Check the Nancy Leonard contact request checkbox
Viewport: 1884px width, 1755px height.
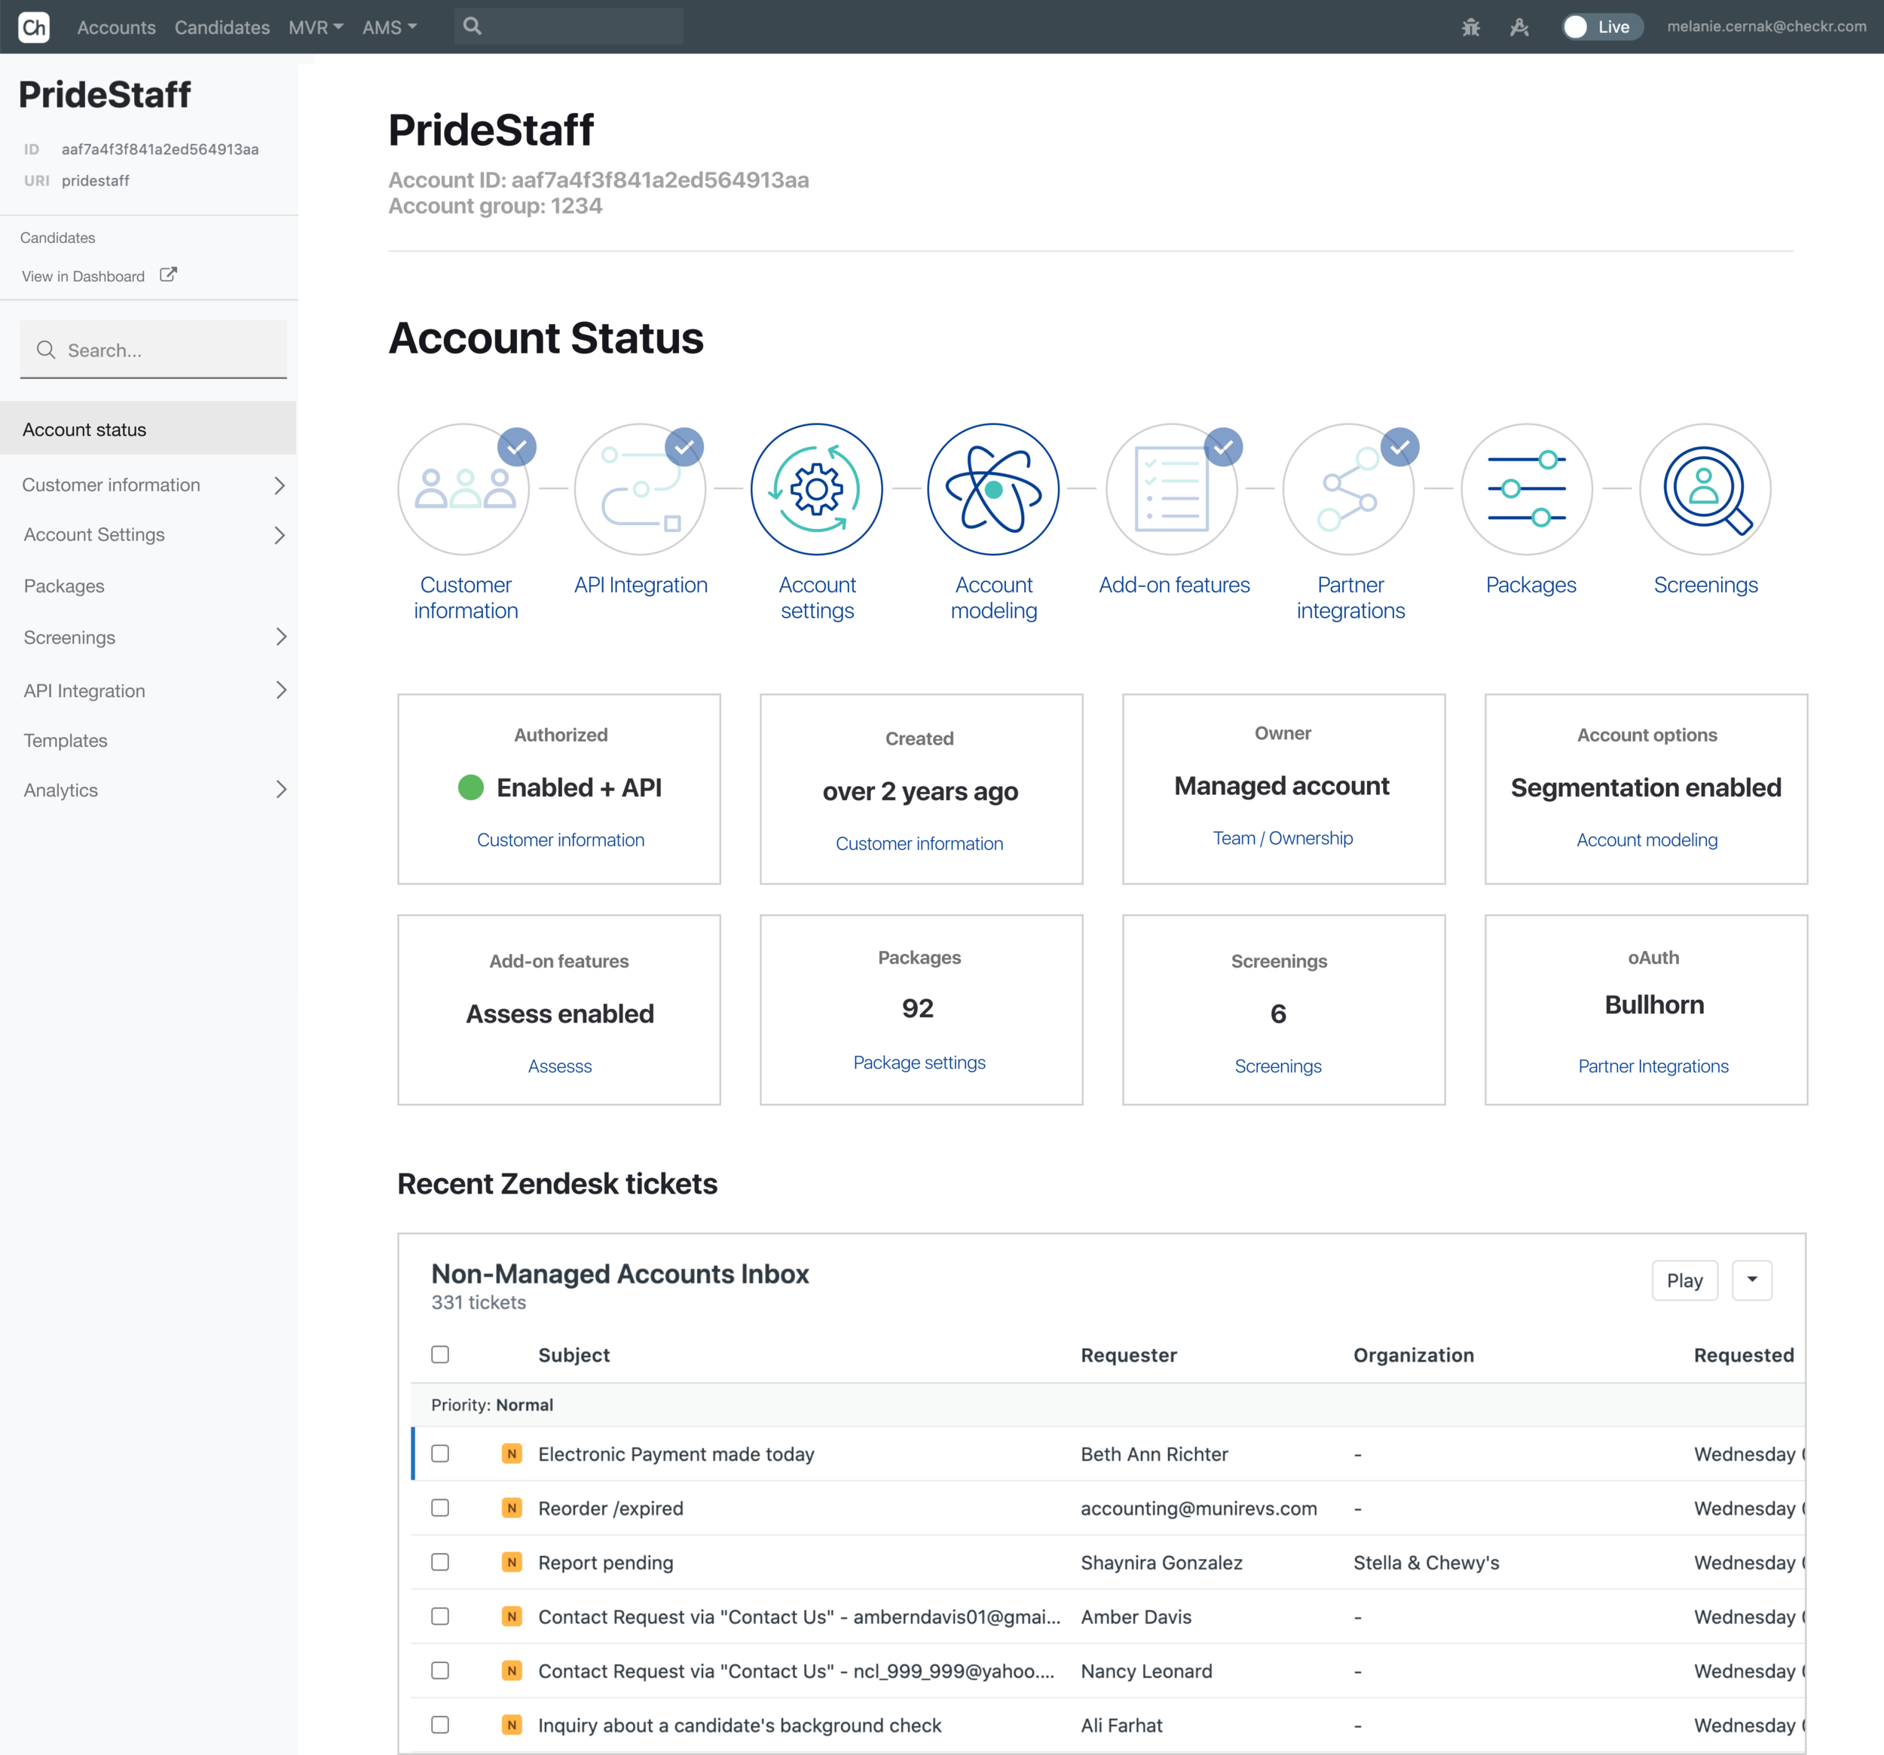[440, 1671]
